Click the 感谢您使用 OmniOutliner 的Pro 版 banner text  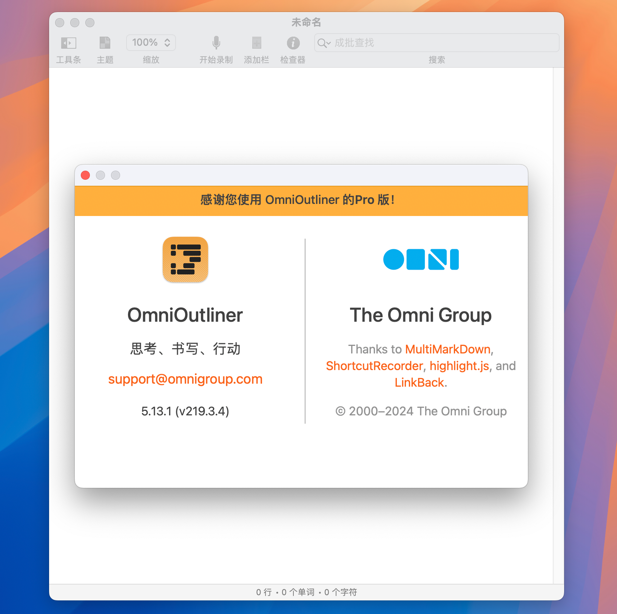pyautogui.click(x=298, y=200)
